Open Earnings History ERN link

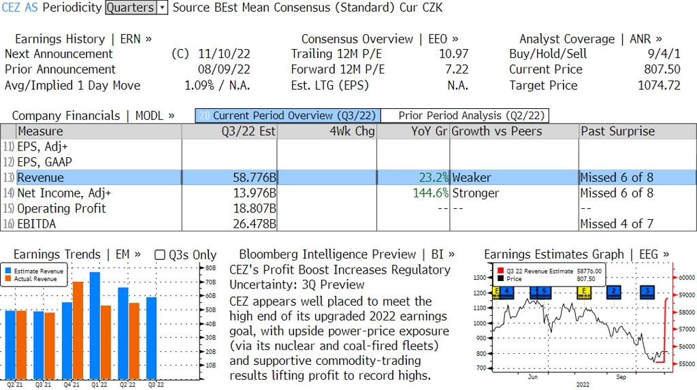(83, 39)
